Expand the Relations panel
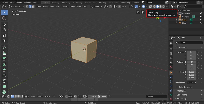This screenshot has height=104, width=204. click(181, 91)
